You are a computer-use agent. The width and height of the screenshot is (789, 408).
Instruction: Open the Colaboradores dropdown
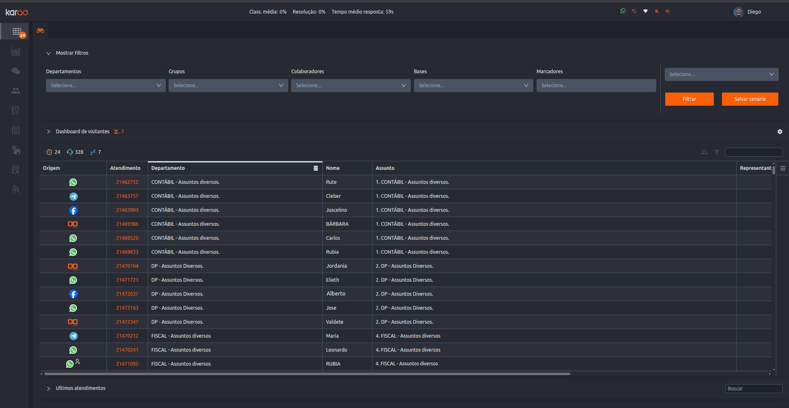pyautogui.click(x=350, y=86)
